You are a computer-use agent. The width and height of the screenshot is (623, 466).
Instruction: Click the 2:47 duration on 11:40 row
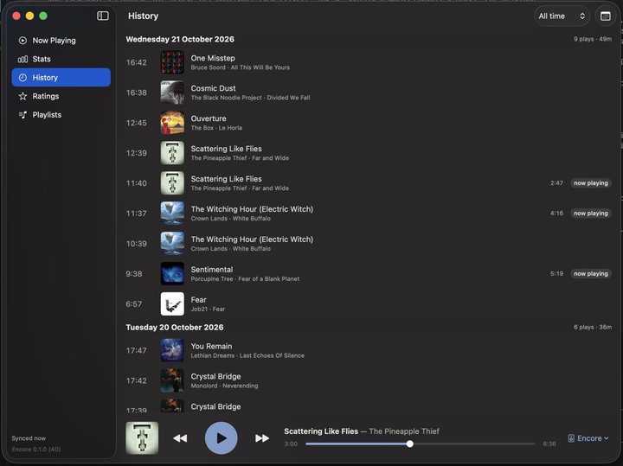[556, 183]
